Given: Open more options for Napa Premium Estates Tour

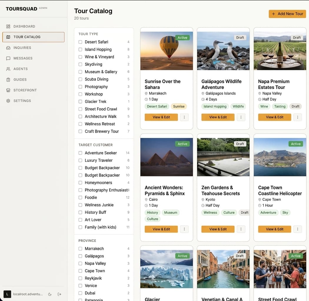Looking at the screenshot, I should (x=298, y=117).
